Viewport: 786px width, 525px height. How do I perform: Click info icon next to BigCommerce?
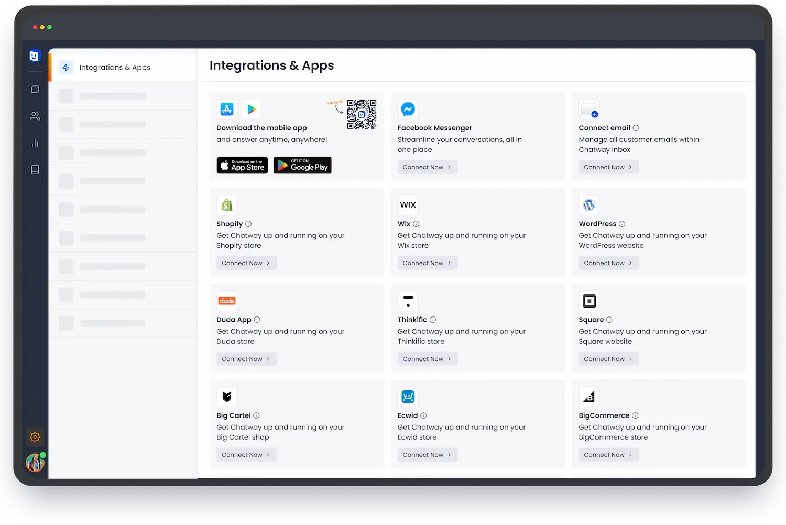click(635, 415)
